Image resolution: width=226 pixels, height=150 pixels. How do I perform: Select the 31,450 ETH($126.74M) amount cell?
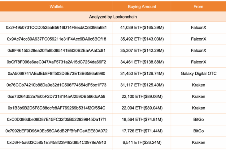coord(142,73)
